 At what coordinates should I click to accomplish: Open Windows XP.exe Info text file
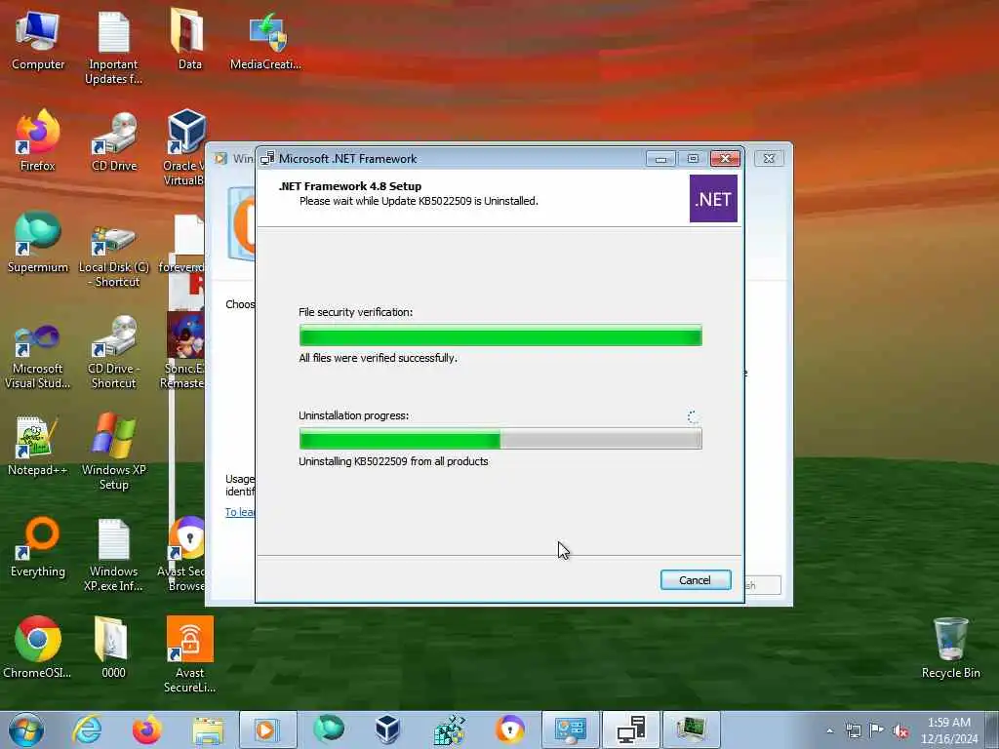coord(113,554)
